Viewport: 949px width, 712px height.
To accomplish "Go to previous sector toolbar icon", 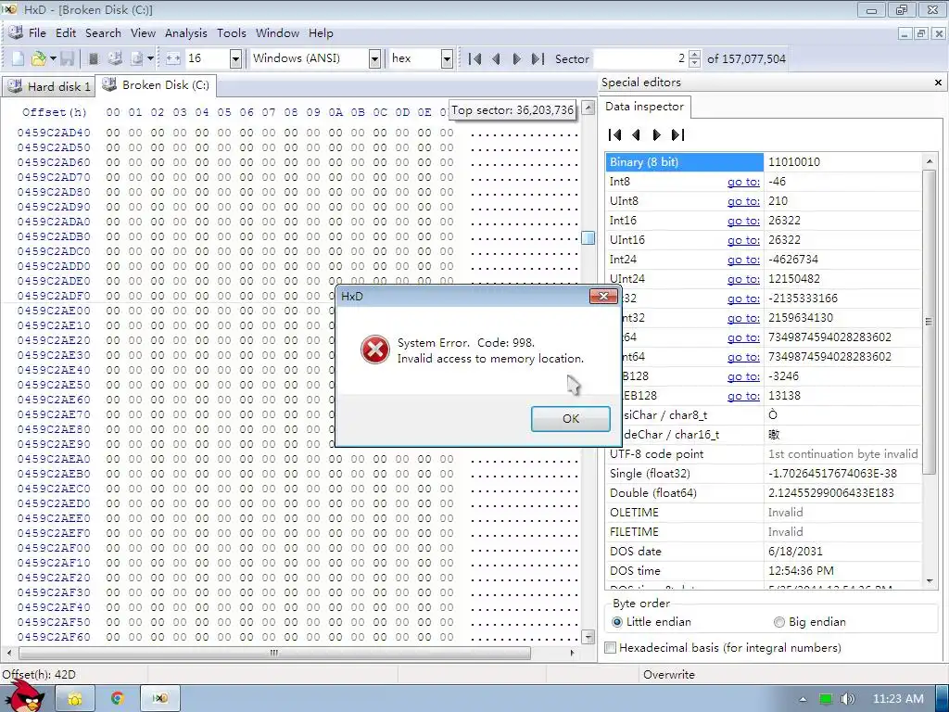I will (x=497, y=58).
